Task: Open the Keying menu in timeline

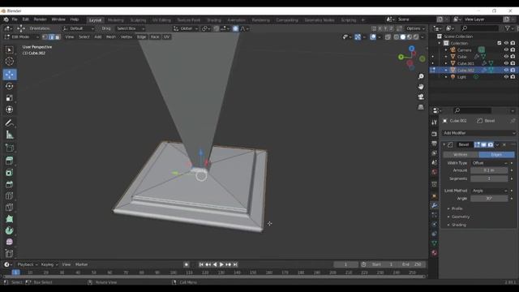Action: click(49, 264)
